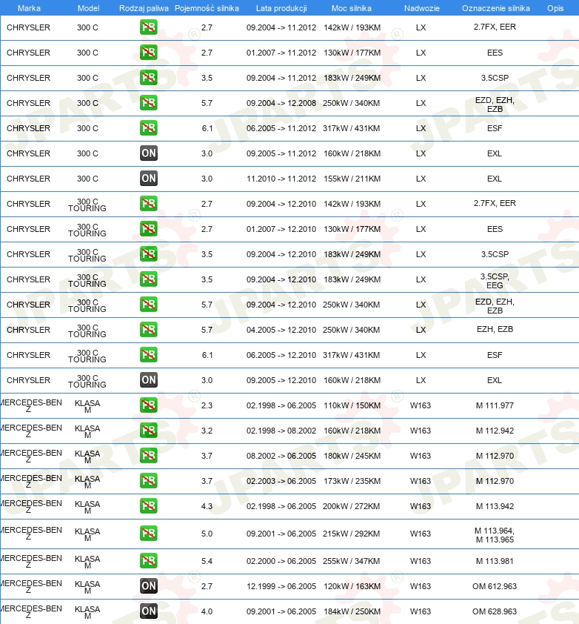Click date range '11.2010 -> 11.2012'

coord(281,179)
